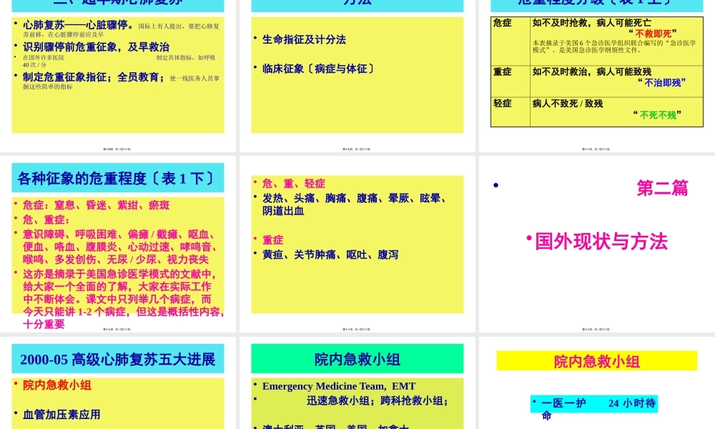Screen dimensions: 715x429
Task: Select the '生命指征及计分法' bullet
Action: coord(304,39)
